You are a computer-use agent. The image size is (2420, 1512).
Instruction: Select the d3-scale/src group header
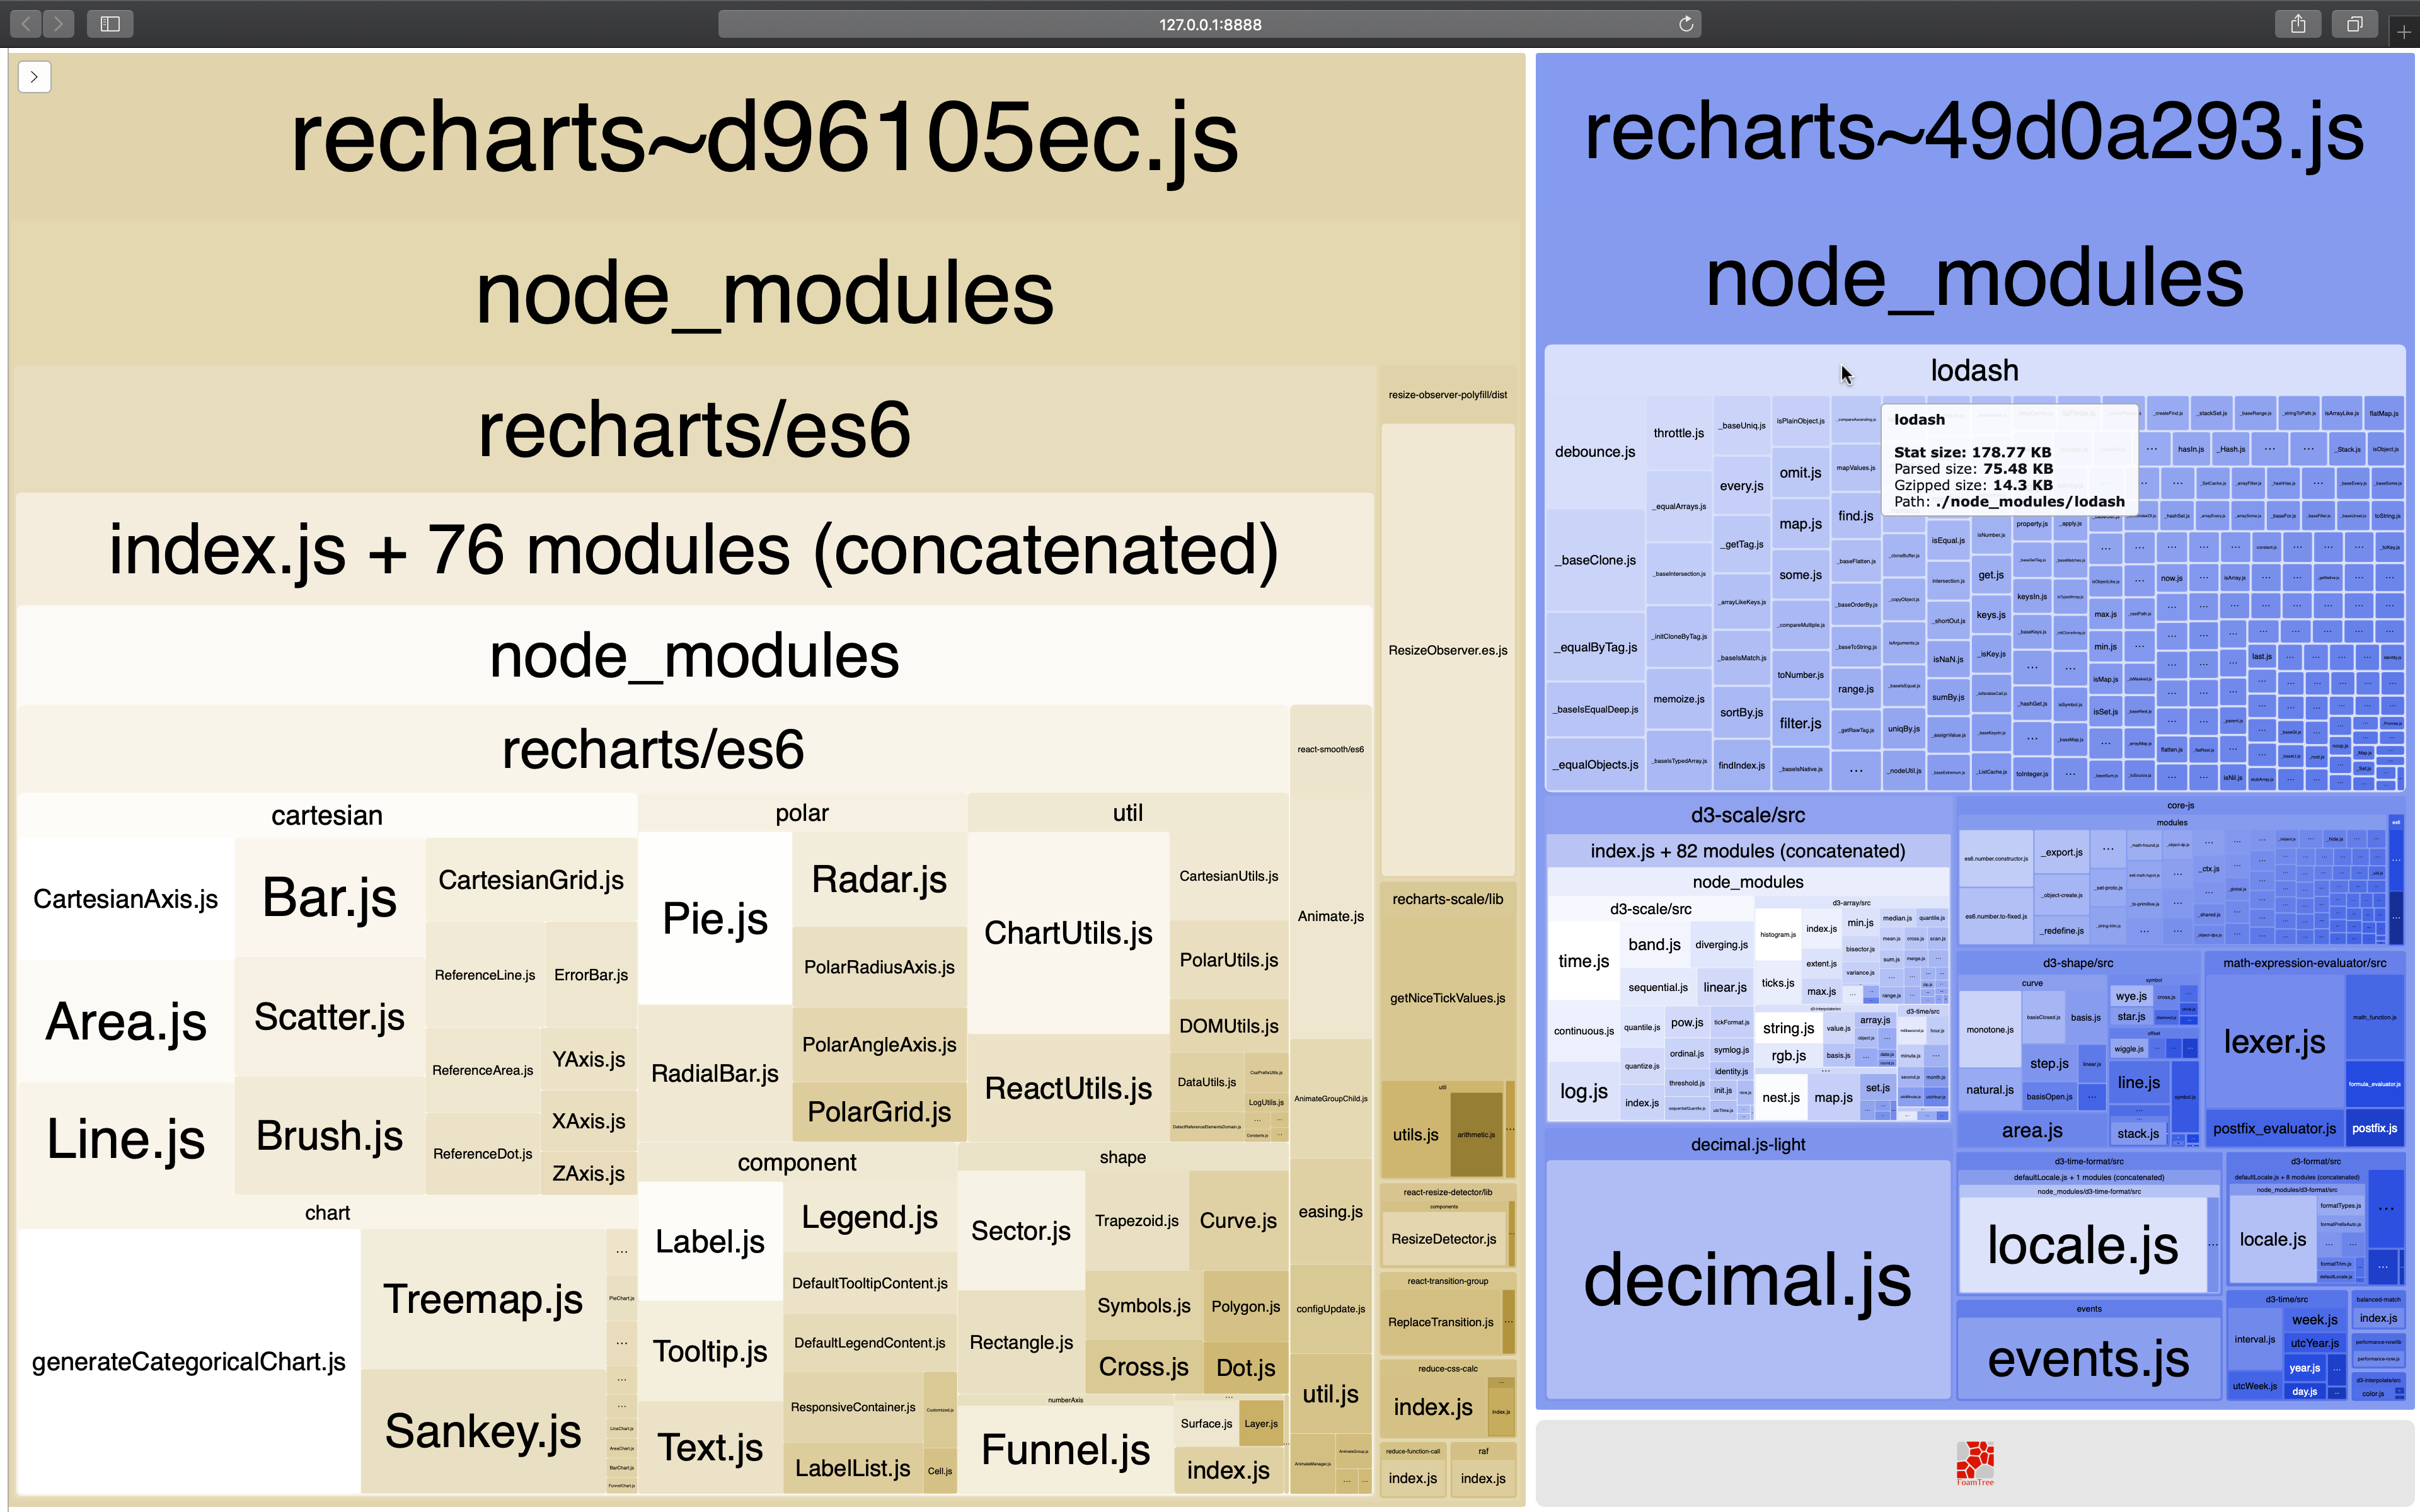(x=1747, y=815)
